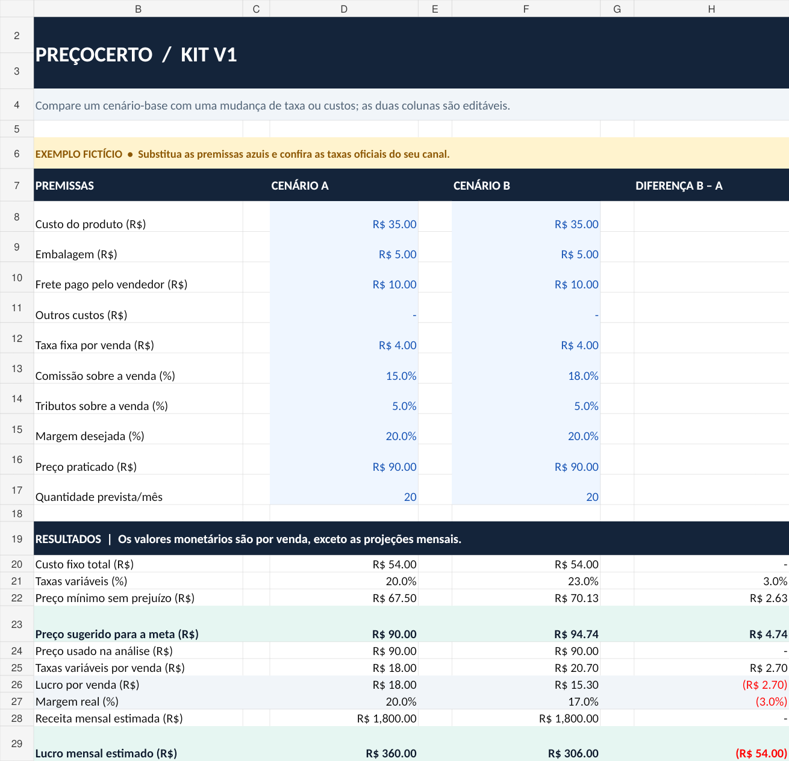Select column D header
Image resolution: width=789 pixels, height=761 pixels.
click(344, 8)
